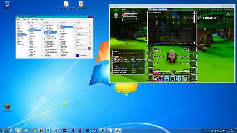Open Google Chrome from the taskbar
The image size is (237, 133).
(x=34, y=130)
